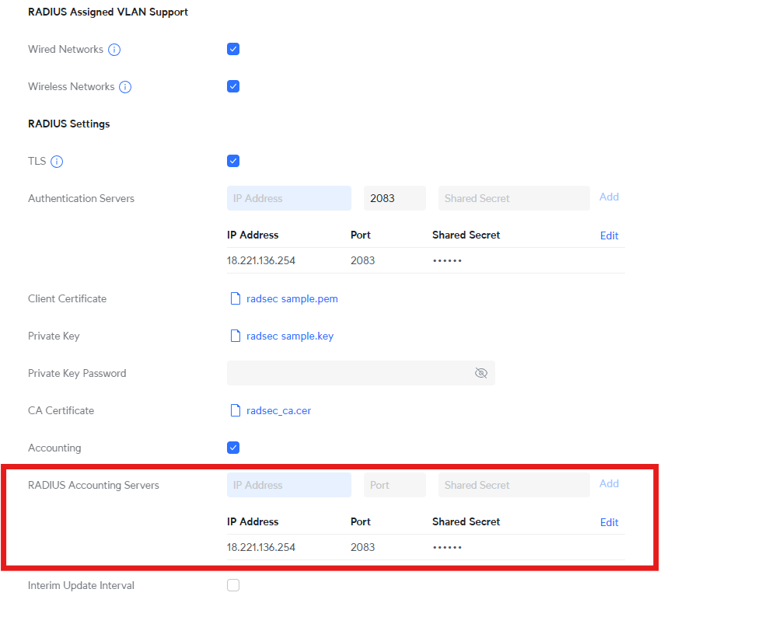Click the Authentication port field showing 2083

tap(394, 198)
